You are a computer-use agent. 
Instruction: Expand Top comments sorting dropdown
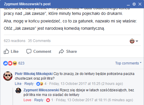pos(128,63)
